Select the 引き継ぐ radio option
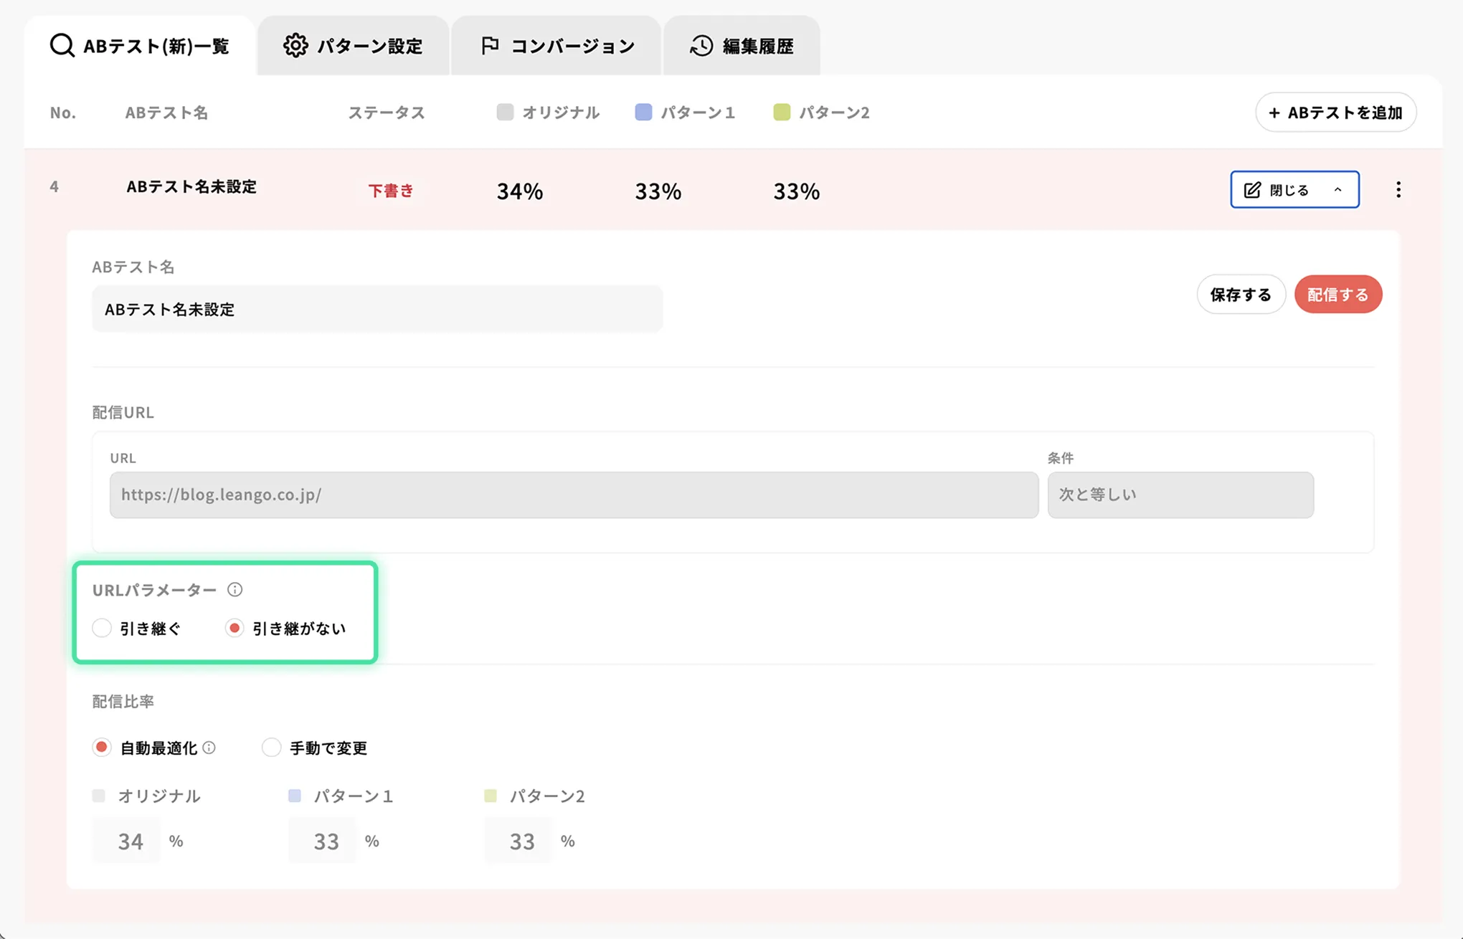The width and height of the screenshot is (1463, 939). pyautogui.click(x=102, y=628)
